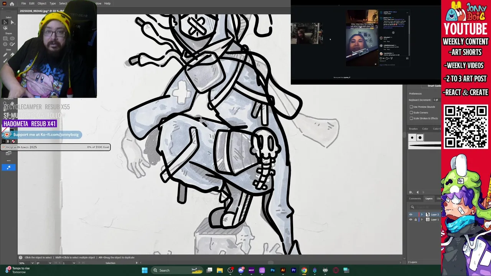Click the layers search field
This screenshot has width=491, height=276.
pos(425,207)
